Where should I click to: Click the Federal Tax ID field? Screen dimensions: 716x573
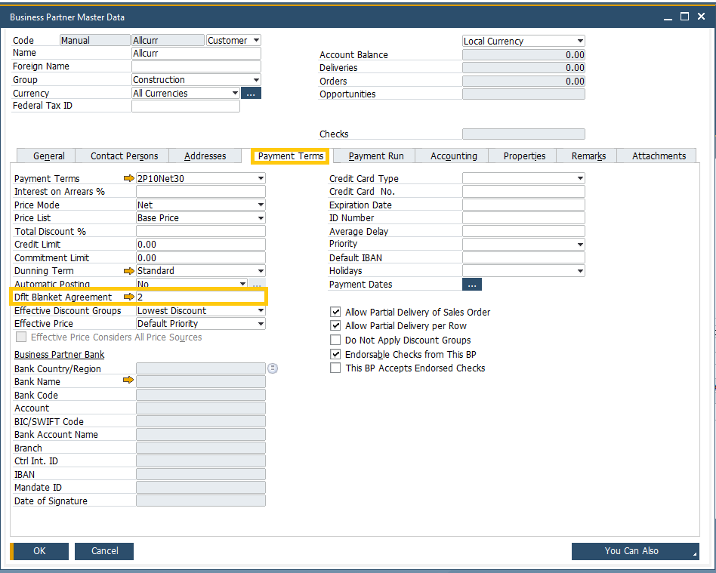(185, 106)
